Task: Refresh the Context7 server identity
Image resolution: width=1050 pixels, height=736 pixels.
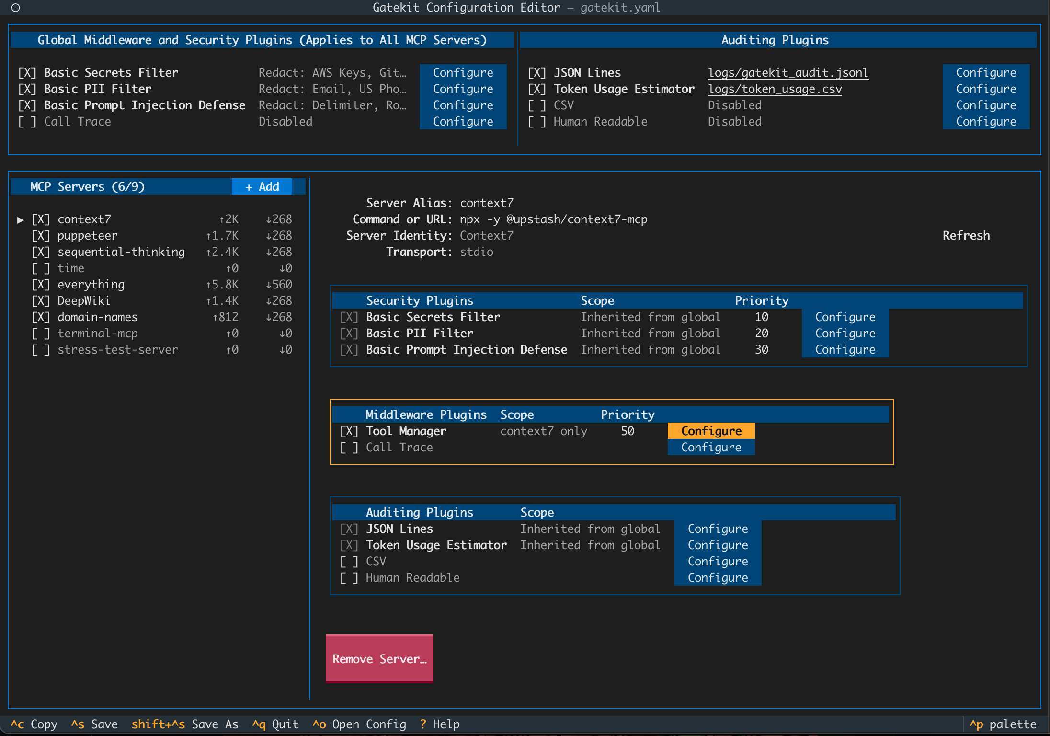Action: click(x=966, y=235)
